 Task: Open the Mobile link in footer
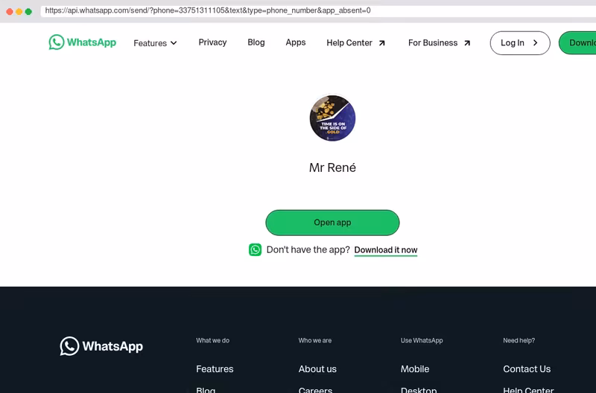[415, 368]
